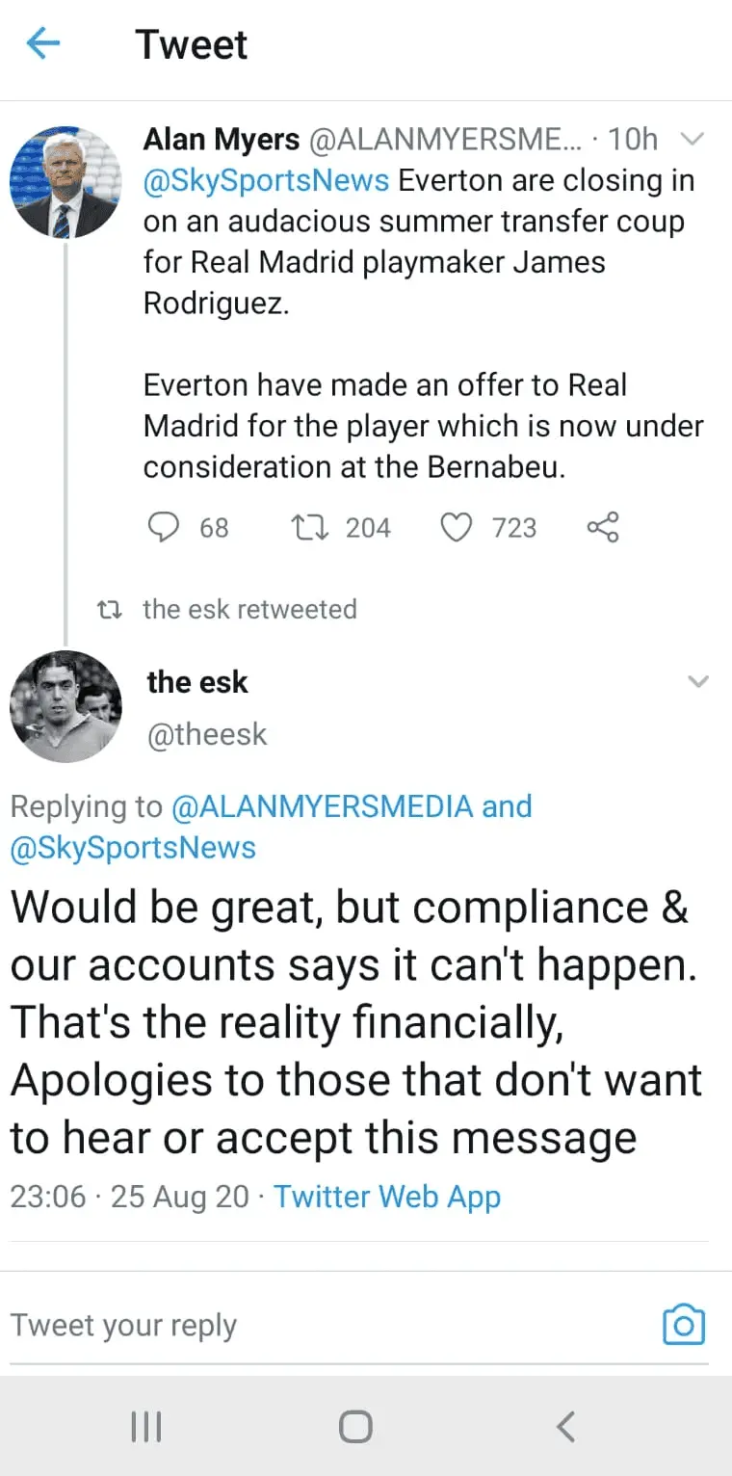Open the esk's profile picture
The width and height of the screenshot is (732, 1476).
[65, 706]
